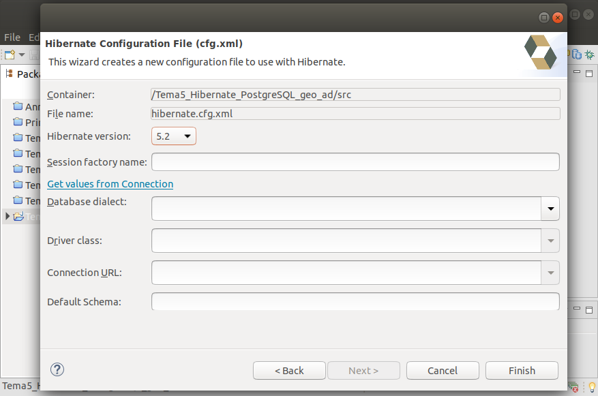Open the Database dialect dropdown arrow
The width and height of the screenshot is (598, 396).
point(550,209)
